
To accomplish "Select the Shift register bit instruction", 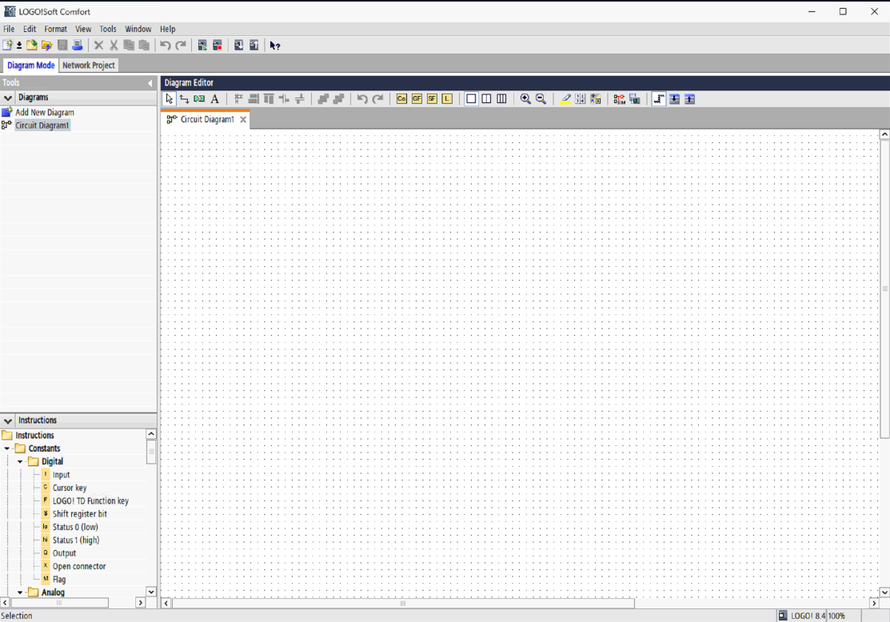I will (x=79, y=514).
